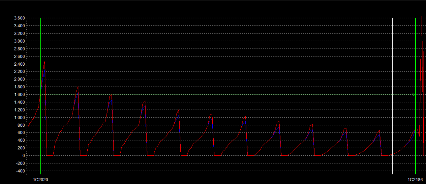Click the green horizontal measurement line
The image size is (426, 184).
tap(228, 95)
